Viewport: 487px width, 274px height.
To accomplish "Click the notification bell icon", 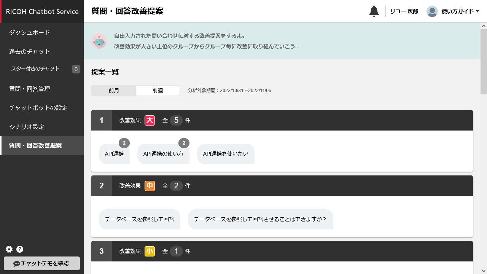I will [374, 11].
